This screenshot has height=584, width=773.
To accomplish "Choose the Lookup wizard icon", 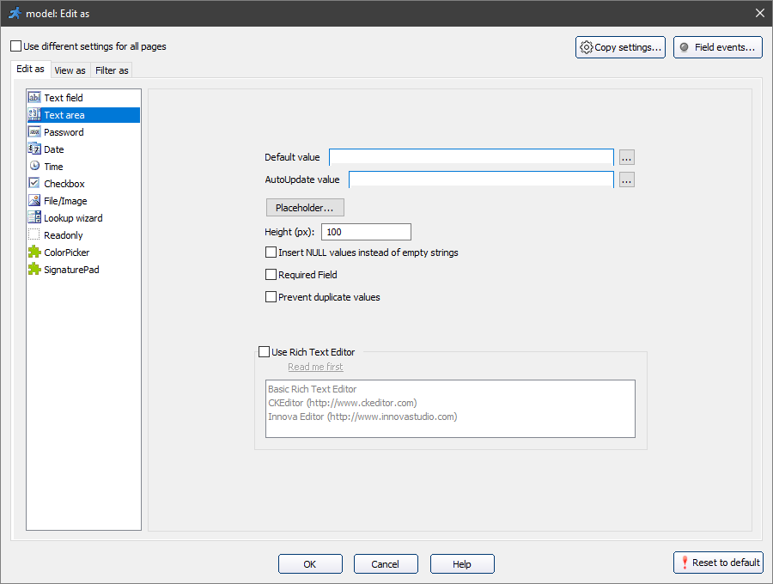I will [x=34, y=218].
